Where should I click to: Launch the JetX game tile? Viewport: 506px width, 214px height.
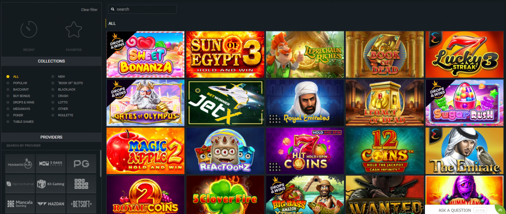pyautogui.click(x=225, y=103)
